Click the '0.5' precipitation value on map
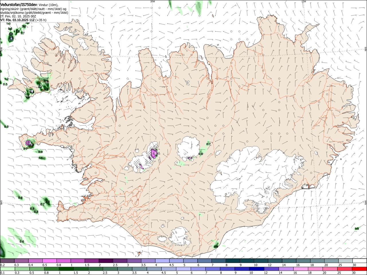367x275 pixels. 5,84
